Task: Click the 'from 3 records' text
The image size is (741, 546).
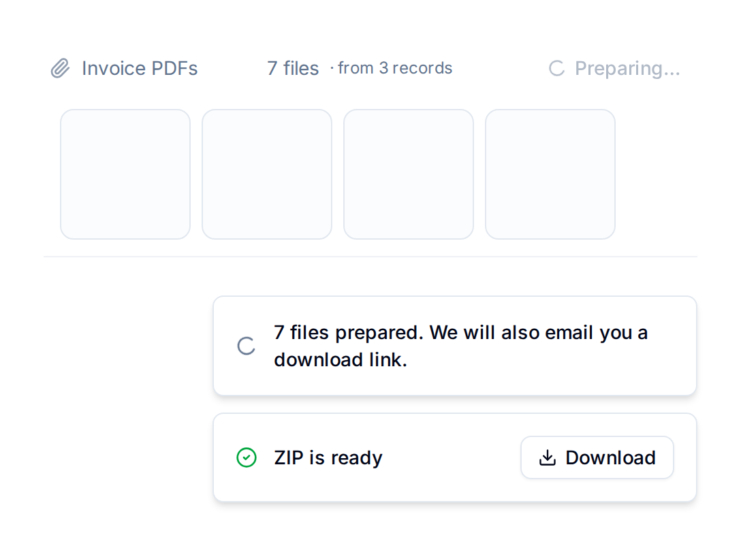Action: 395,68
